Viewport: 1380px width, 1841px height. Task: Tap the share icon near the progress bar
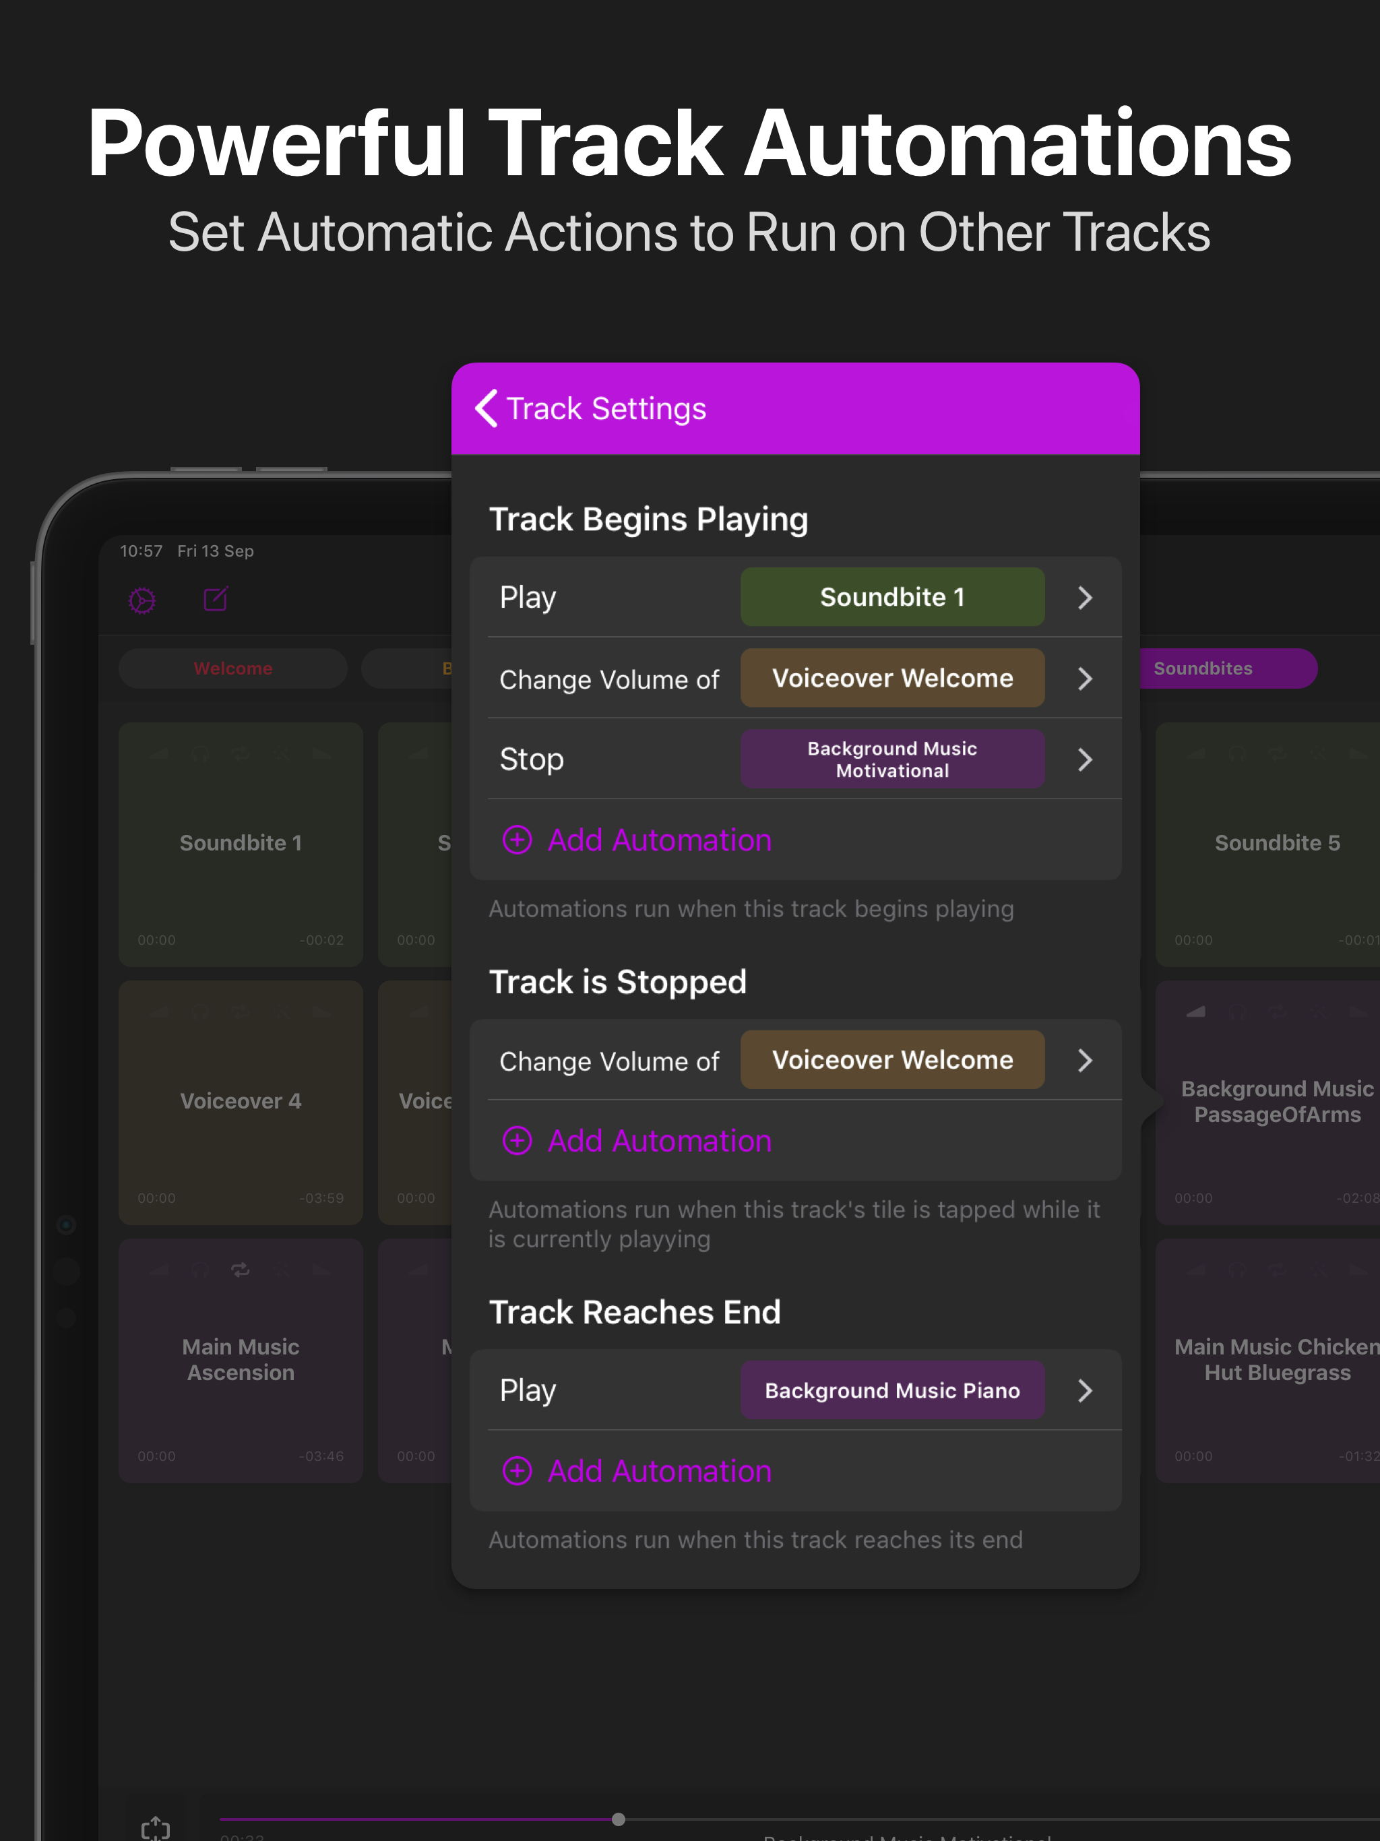[x=156, y=1828]
